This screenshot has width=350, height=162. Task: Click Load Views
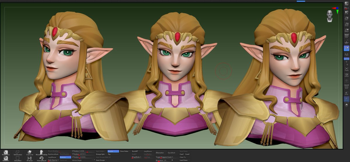(184, 160)
